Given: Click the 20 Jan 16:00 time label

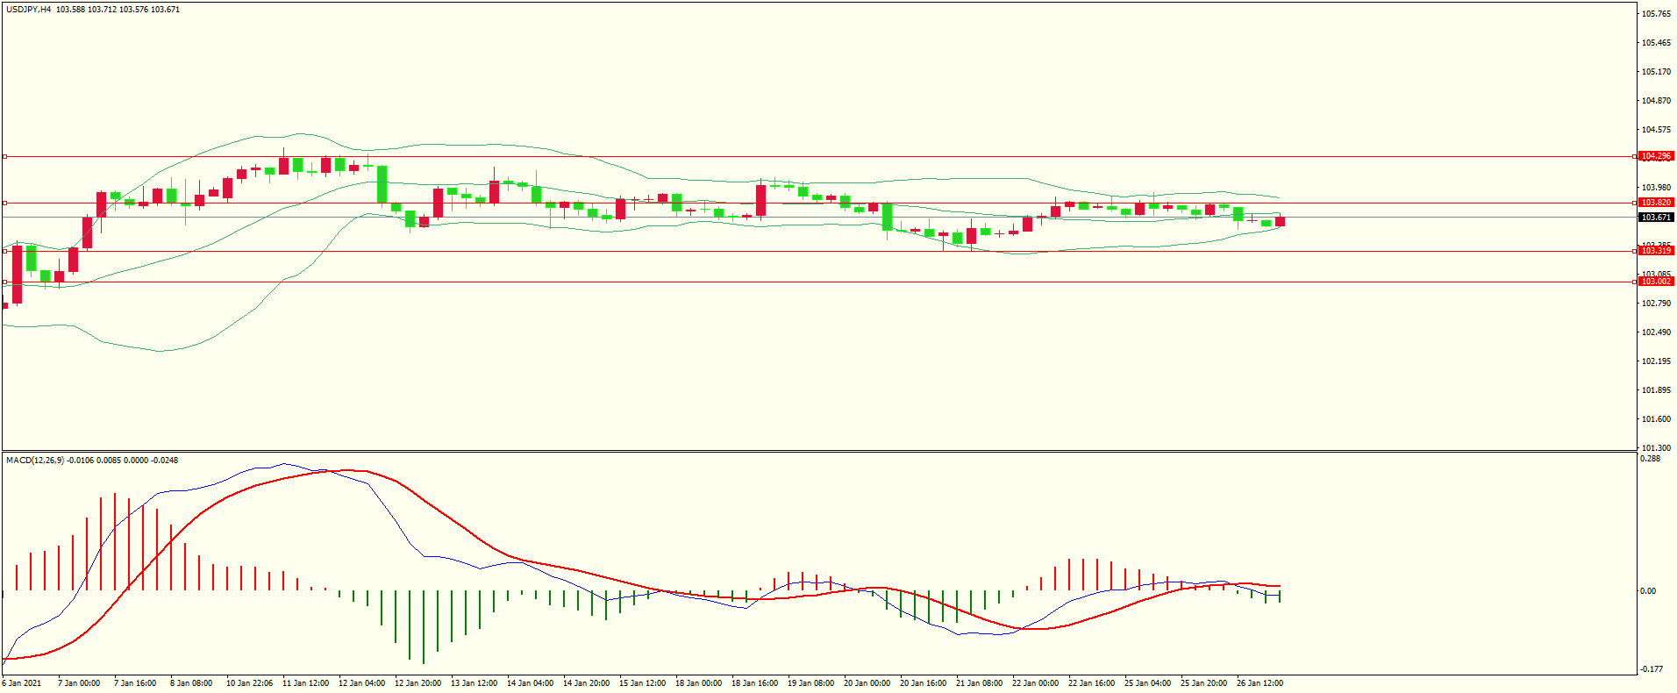Looking at the screenshot, I should point(923,683).
